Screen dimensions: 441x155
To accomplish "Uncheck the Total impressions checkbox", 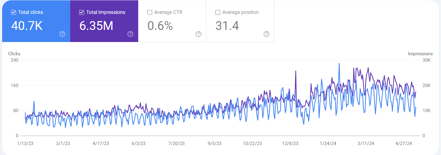I will pos(82,12).
